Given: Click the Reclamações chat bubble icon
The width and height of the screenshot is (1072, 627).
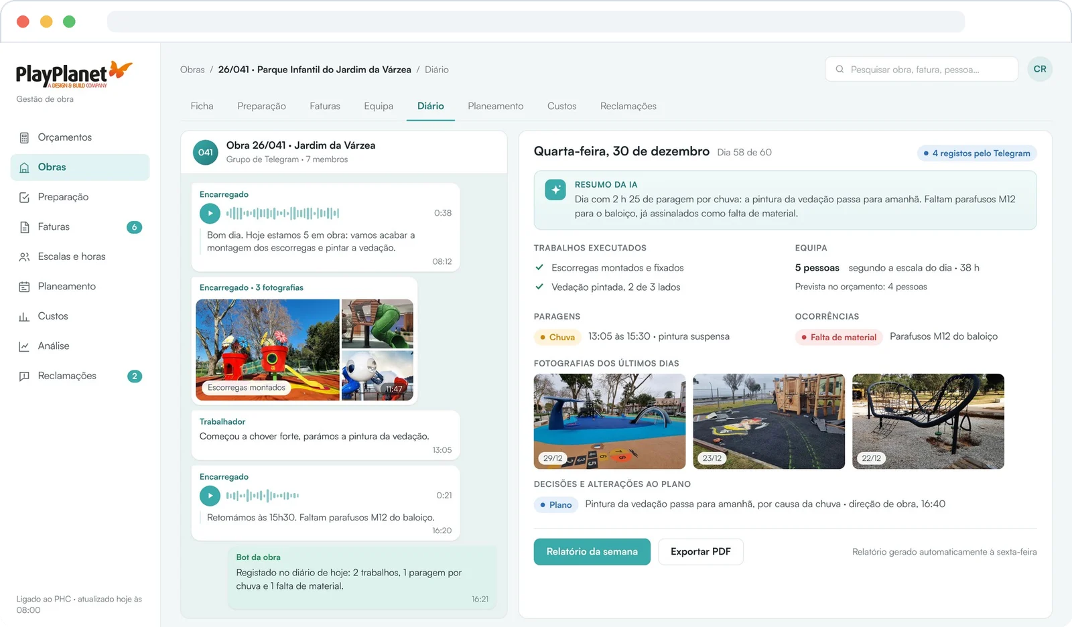Looking at the screenshot, I should (24, 376).
